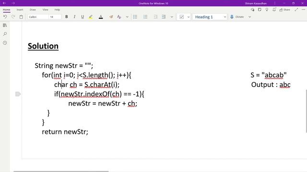Open the Help tab

57,10
